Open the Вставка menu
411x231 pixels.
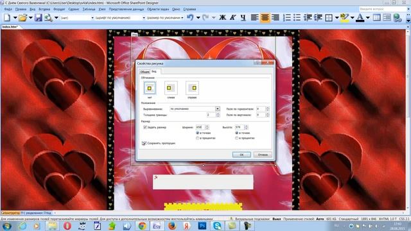coord(44,9)
